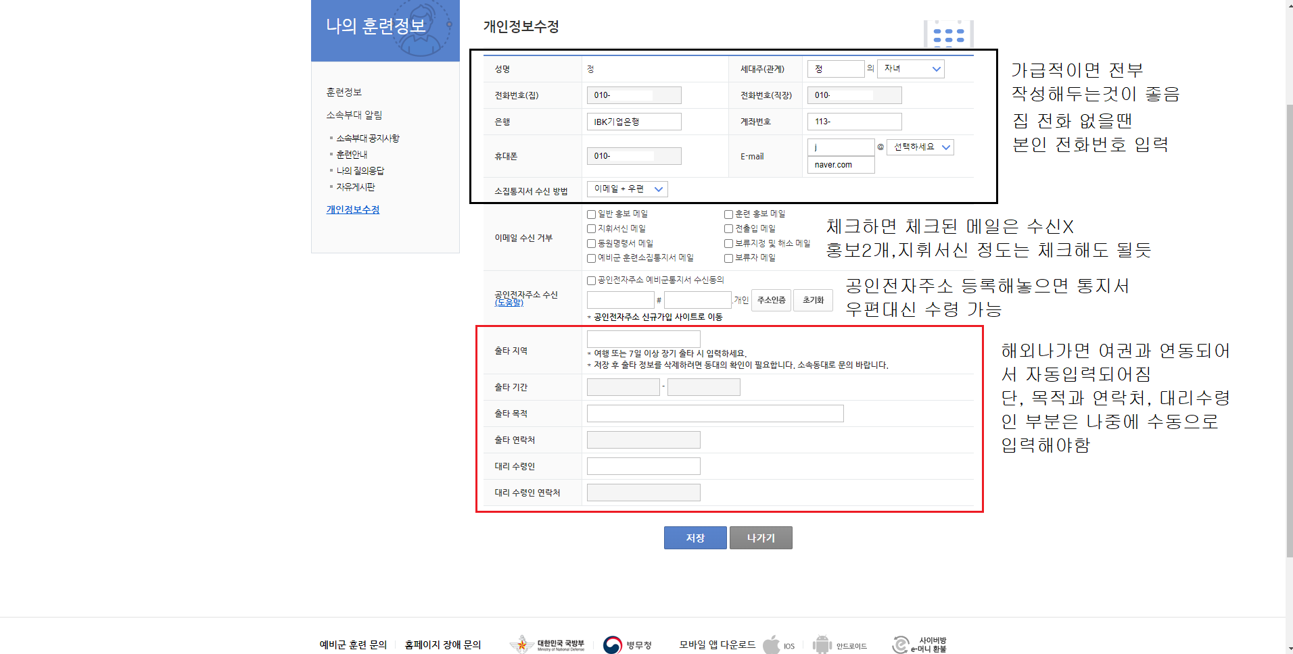Click the 저장 save button
This screenshot has width=1293, height=654.
(695, 538)
